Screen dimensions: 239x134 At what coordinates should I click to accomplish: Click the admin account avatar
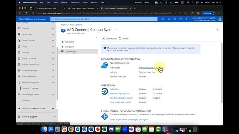[x=220, y=19]
